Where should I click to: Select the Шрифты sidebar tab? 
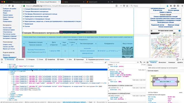click(x=180, y=62)
